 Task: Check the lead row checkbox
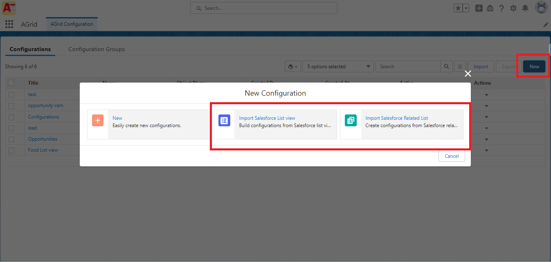[x=11, y=128]
